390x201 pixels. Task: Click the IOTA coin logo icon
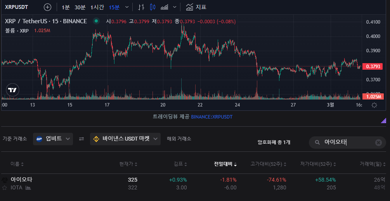4,180
